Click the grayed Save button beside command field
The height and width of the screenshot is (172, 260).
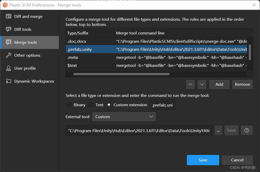point(231,130)
